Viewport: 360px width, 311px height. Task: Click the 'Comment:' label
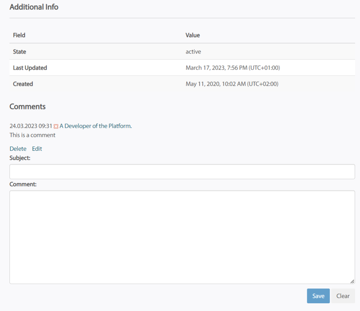tap(23, 184)
